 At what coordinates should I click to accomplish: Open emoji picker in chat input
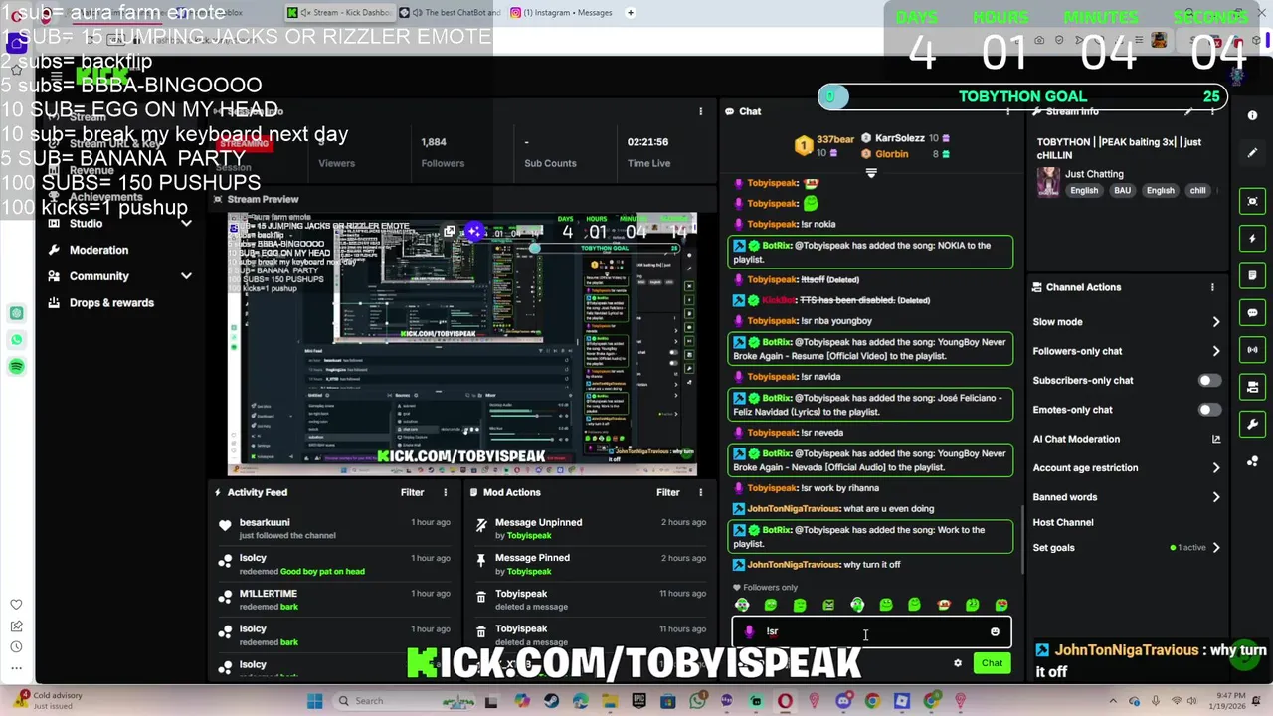click(995, 632)
